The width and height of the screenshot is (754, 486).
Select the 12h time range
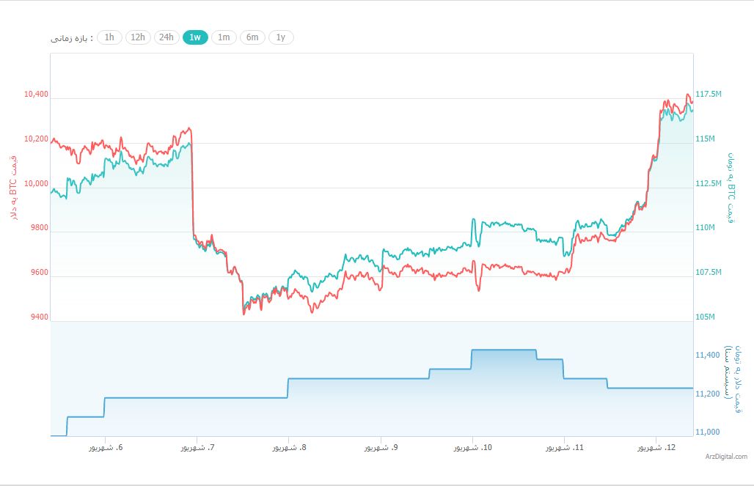[136, 37]
